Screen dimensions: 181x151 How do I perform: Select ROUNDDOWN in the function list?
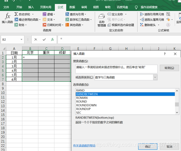point(125,105)
